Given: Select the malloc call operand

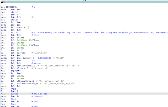Looking at the screenshot, I should pyautogui.click(x=14, y=32).
